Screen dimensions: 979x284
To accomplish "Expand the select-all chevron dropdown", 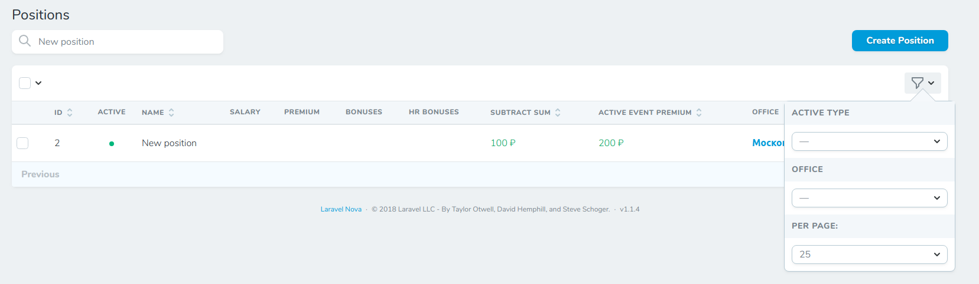I will pos(38,83).
